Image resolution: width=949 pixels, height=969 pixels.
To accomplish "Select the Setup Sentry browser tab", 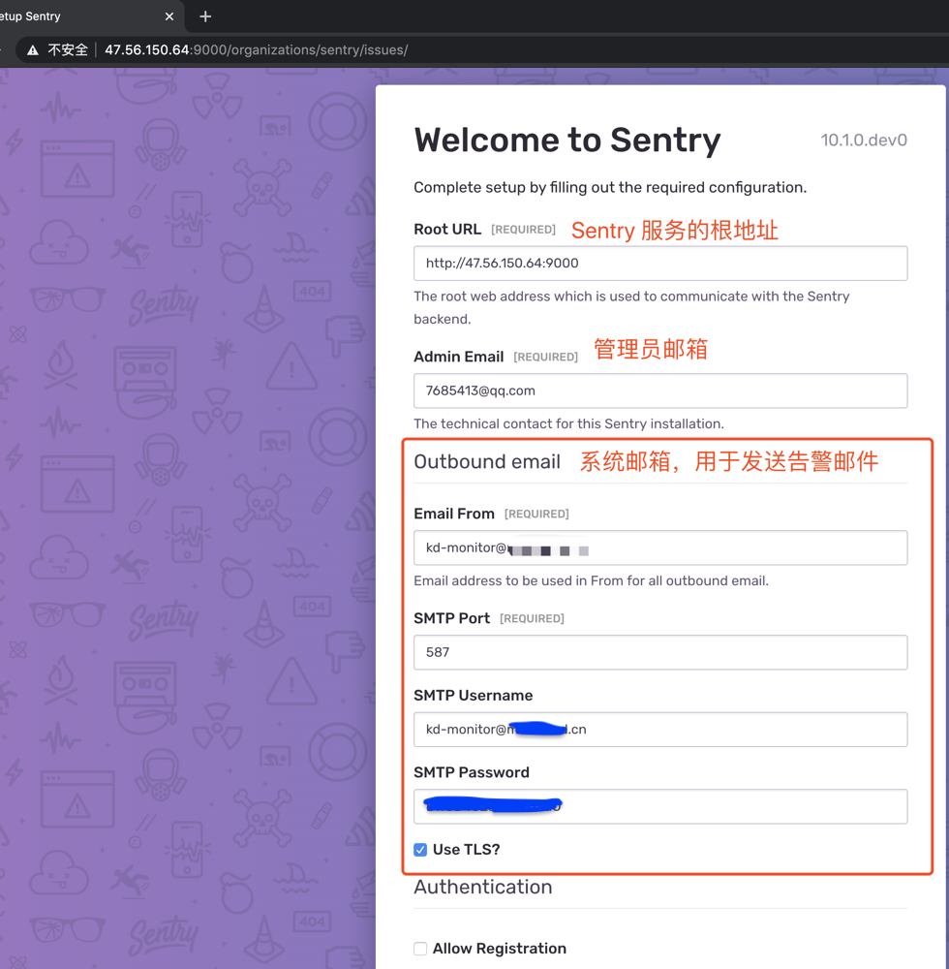I will pyautogui.click(x=91, y=16).
